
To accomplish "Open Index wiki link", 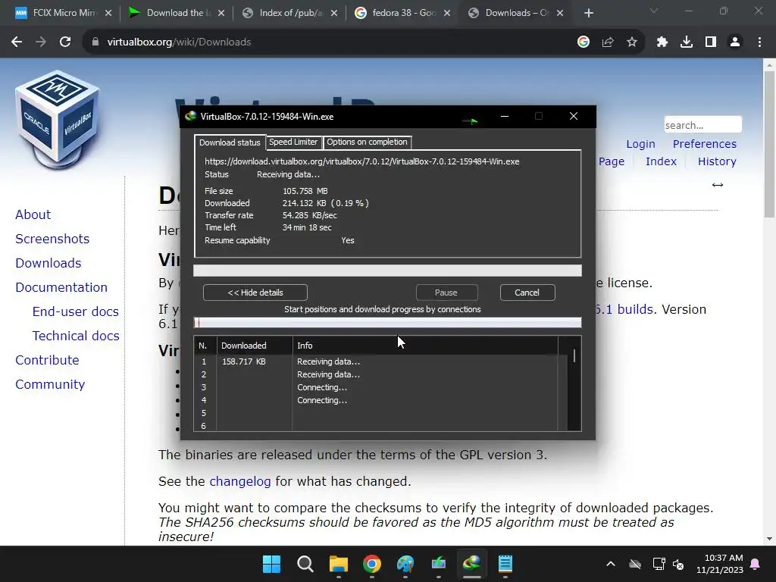I will [x=661, y=161].
